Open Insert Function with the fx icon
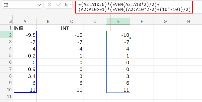 (66, 5)
